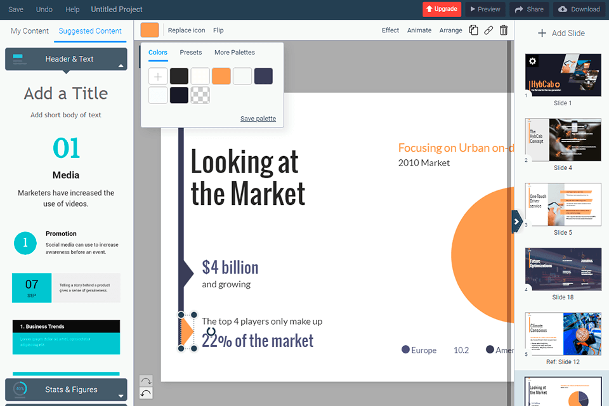The image size is (609, 406).
Task: Click the red Upgrade button
Action: coord(442,9)
